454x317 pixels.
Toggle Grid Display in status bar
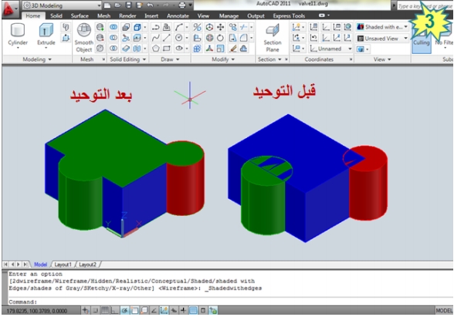(105, 311)
